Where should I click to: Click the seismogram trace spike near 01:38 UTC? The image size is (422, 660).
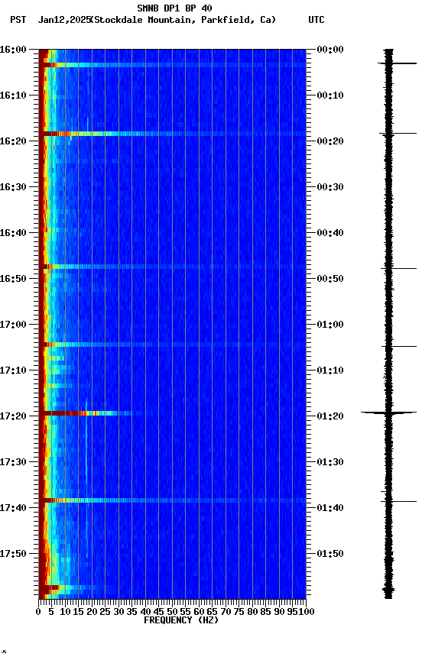[x=398, y=501]
